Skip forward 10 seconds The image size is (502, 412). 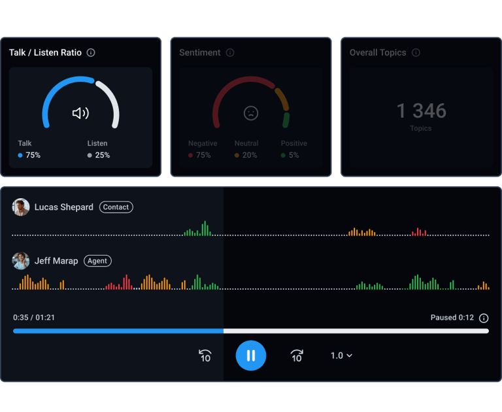[297, 356]
